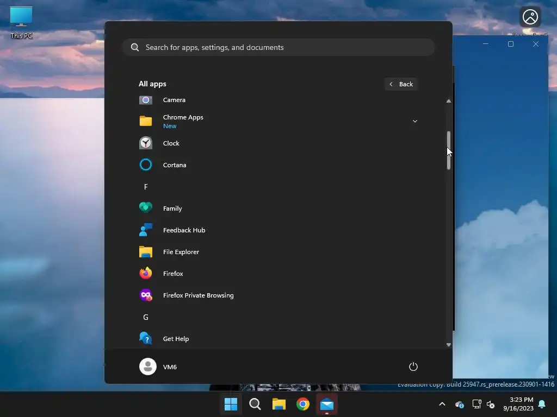Click the network tray icon

click(x=476, y=404)
